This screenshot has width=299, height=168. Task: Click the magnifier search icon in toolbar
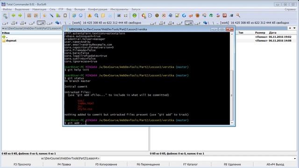pyautogui.click(x=97, y=15)
